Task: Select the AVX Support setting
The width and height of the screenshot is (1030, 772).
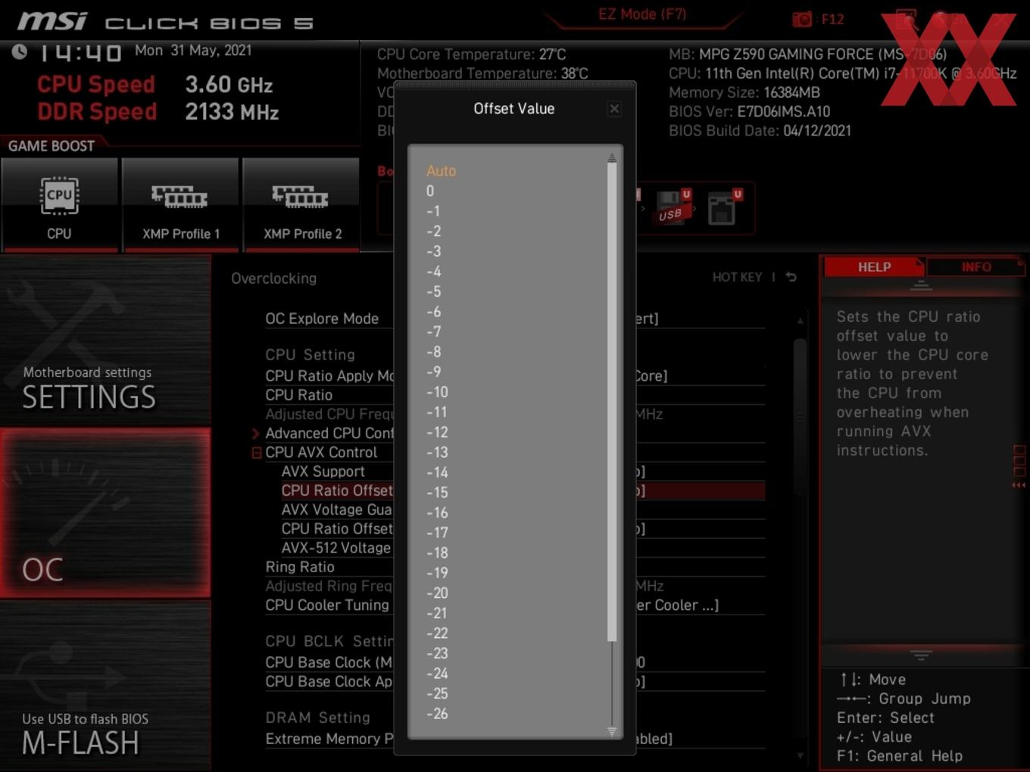Action: pos(523,472)
